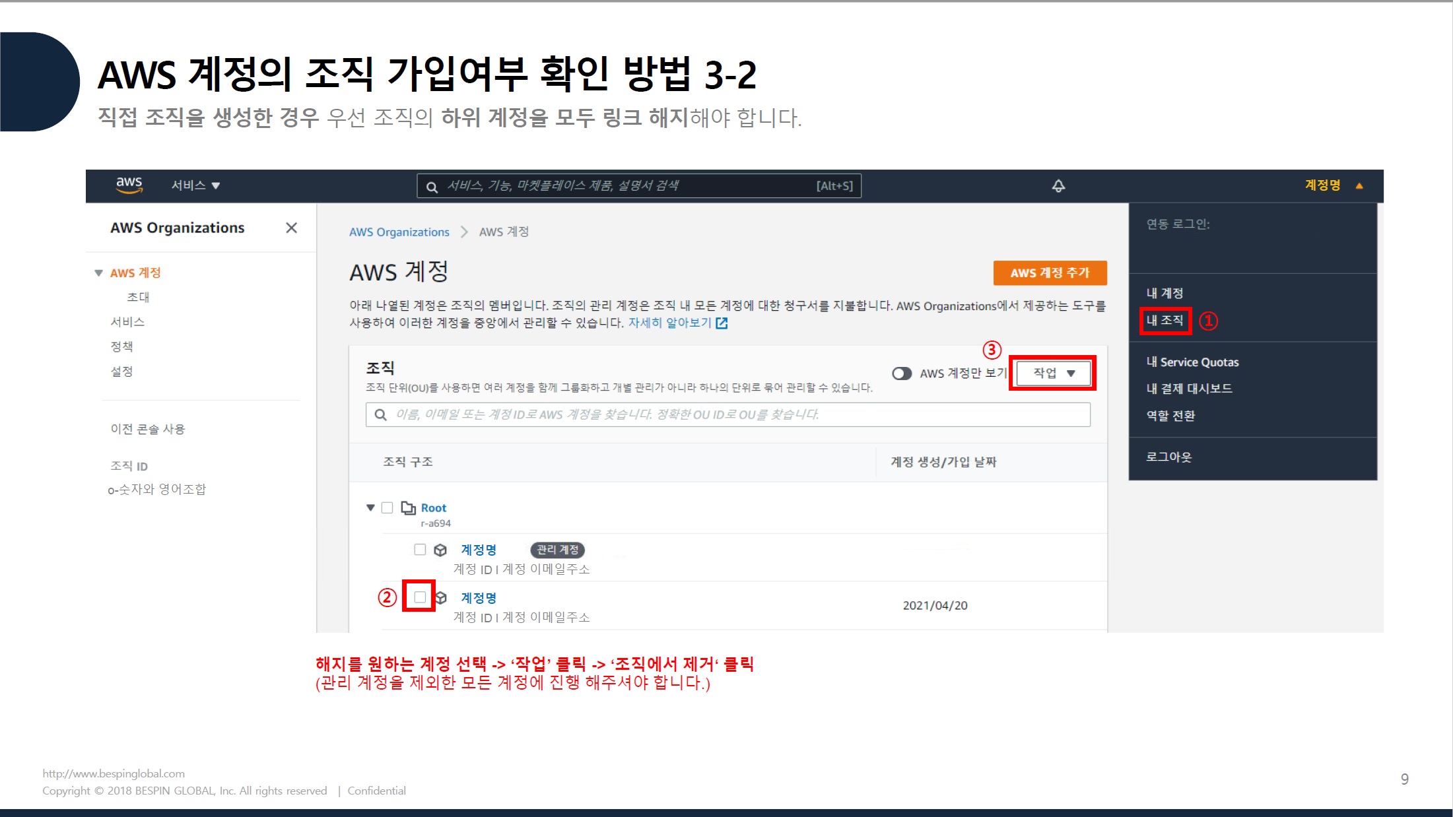This screenshot has width=1453, height=817.
Task: Check the management account checkbox
Action: [420, 549]
